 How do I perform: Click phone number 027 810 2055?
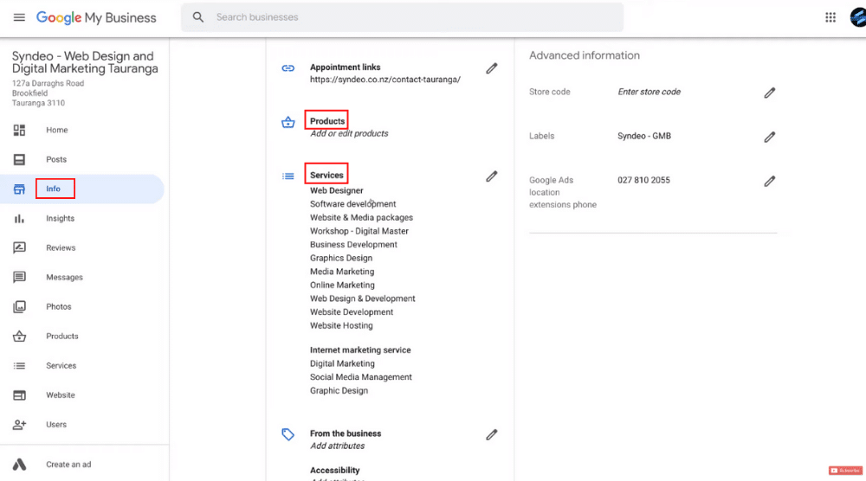pyautogui.click(x=643, y=180)
